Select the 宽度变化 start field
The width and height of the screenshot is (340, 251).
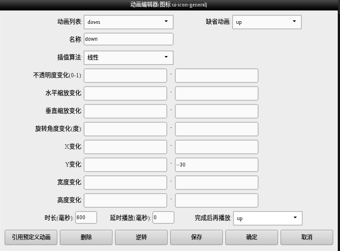point(125,183)
